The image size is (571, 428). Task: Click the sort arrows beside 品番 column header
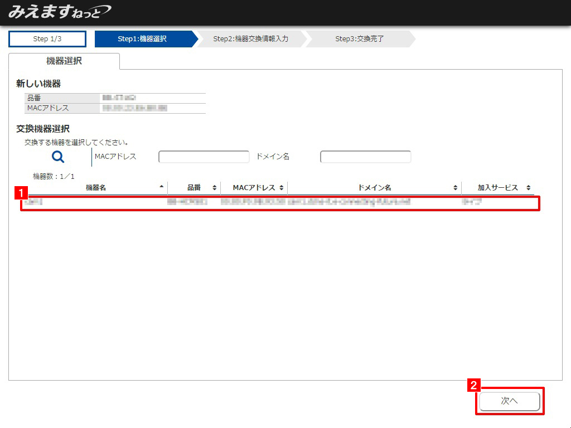(x=214, y=188)
